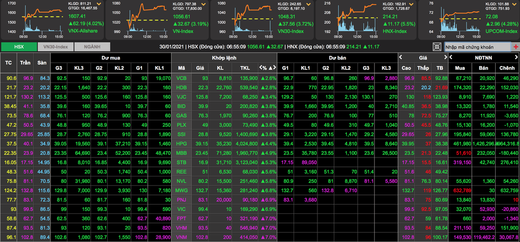Viewport: 520px width, 242px height.
Task: Open stock symbol GAS
Action: (x=181, y=115)
